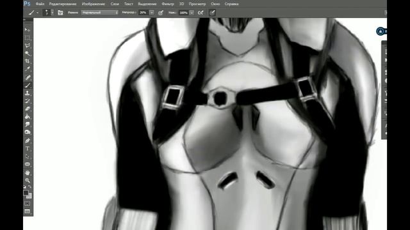Select the Path Selection tool

(27, 157)
